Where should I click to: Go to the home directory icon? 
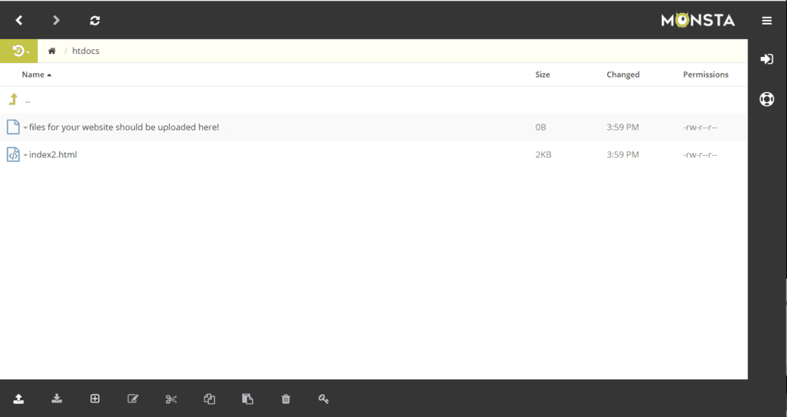point(51,51)
